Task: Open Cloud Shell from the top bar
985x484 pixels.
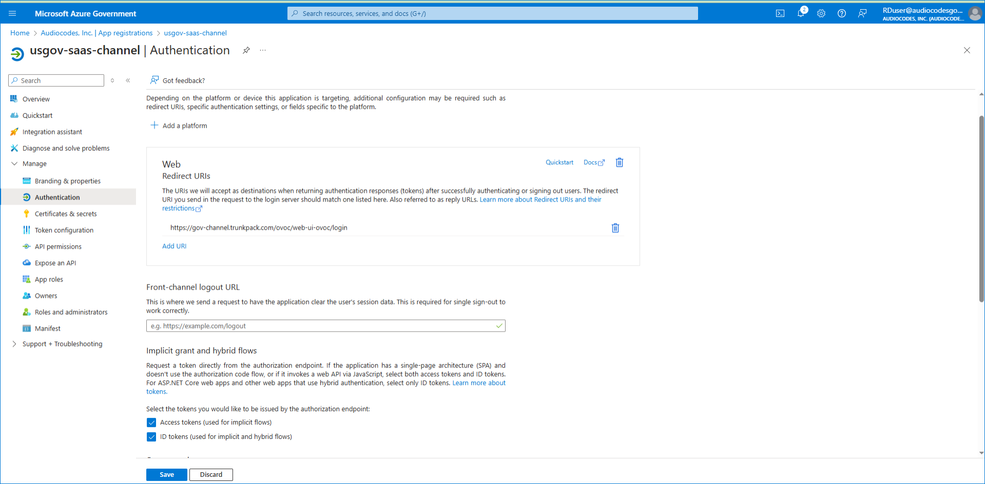Action: [780, 14]
